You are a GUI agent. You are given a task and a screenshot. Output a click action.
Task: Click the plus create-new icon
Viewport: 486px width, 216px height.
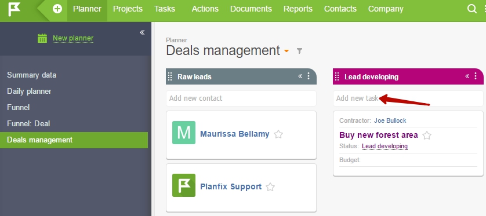[x=57, y=9]
